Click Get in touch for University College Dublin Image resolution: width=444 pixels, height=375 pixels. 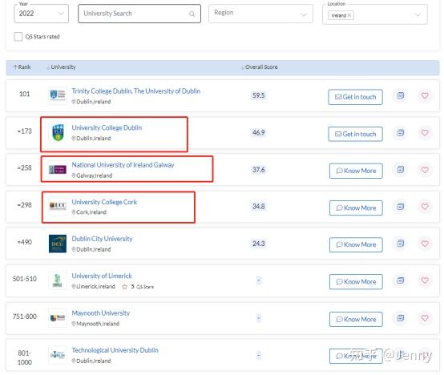[355, 134]
